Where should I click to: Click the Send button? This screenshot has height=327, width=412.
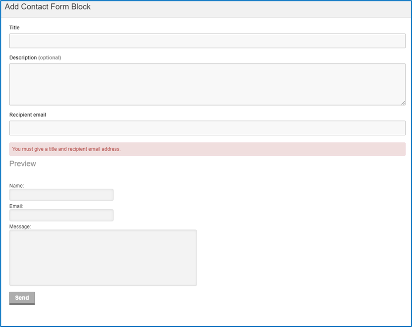coord(22,298)
